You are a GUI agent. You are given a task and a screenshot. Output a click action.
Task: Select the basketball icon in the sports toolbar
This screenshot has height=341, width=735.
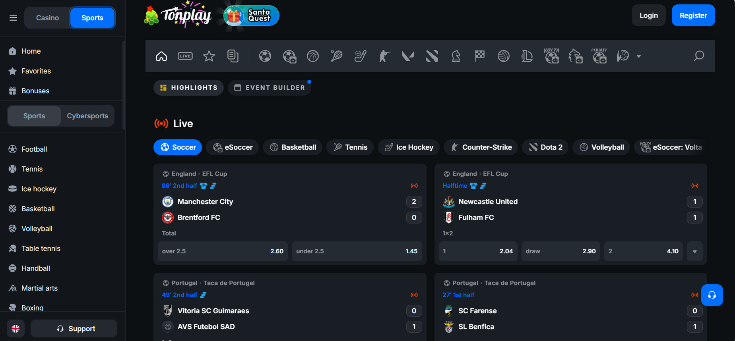tap(313, 56)
